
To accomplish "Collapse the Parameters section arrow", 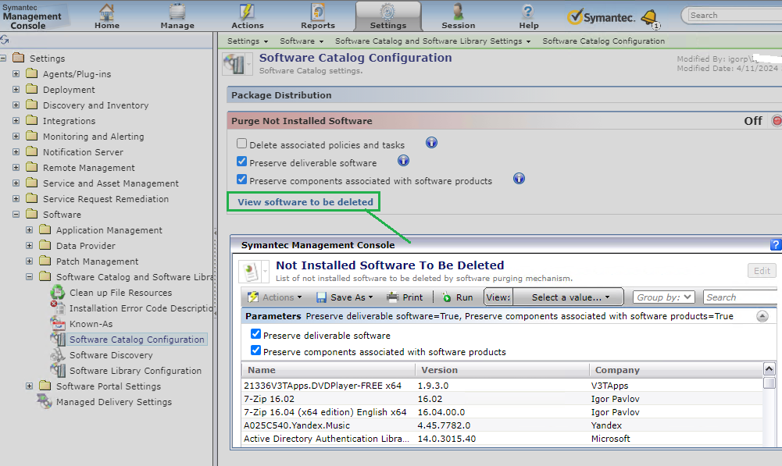I will [x=762, y=316].
